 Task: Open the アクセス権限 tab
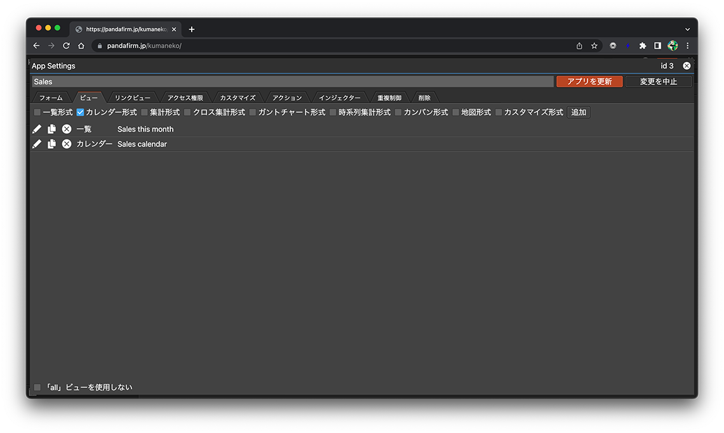(x=185, y=98)
